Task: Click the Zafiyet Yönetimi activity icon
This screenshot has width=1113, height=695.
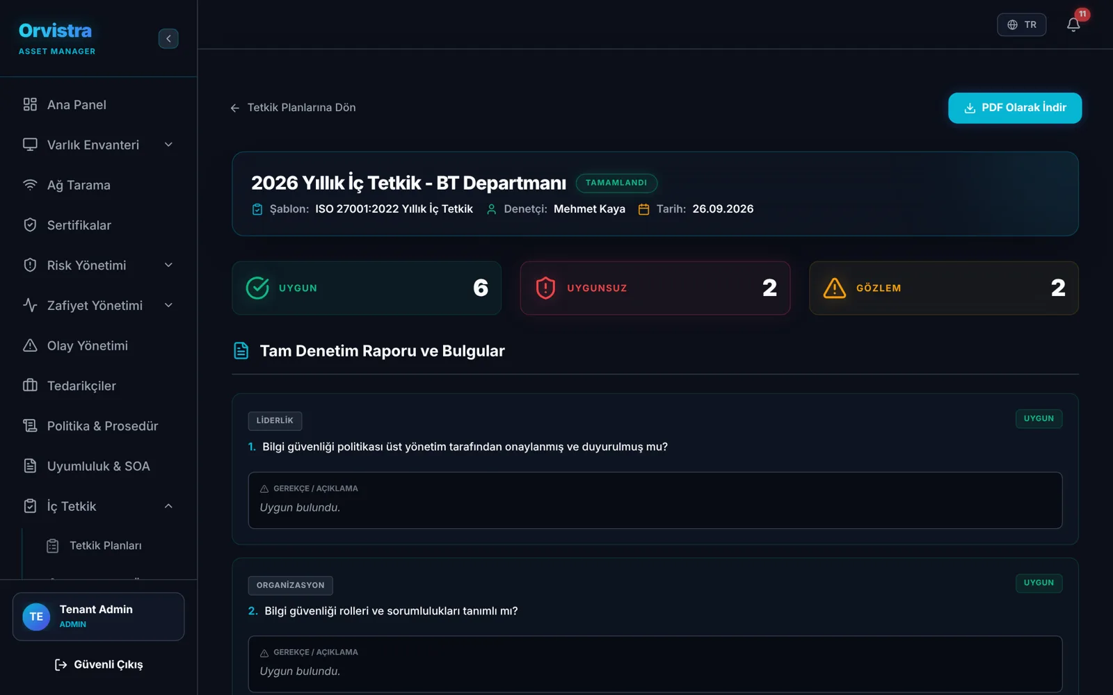Action: (30, 305)
